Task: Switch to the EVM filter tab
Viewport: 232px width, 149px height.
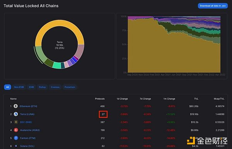Action: tap(31, 87)
